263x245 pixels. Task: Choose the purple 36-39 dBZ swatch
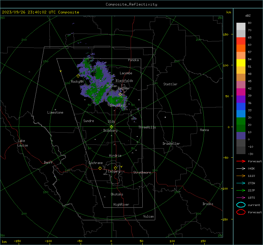(241, 99)
